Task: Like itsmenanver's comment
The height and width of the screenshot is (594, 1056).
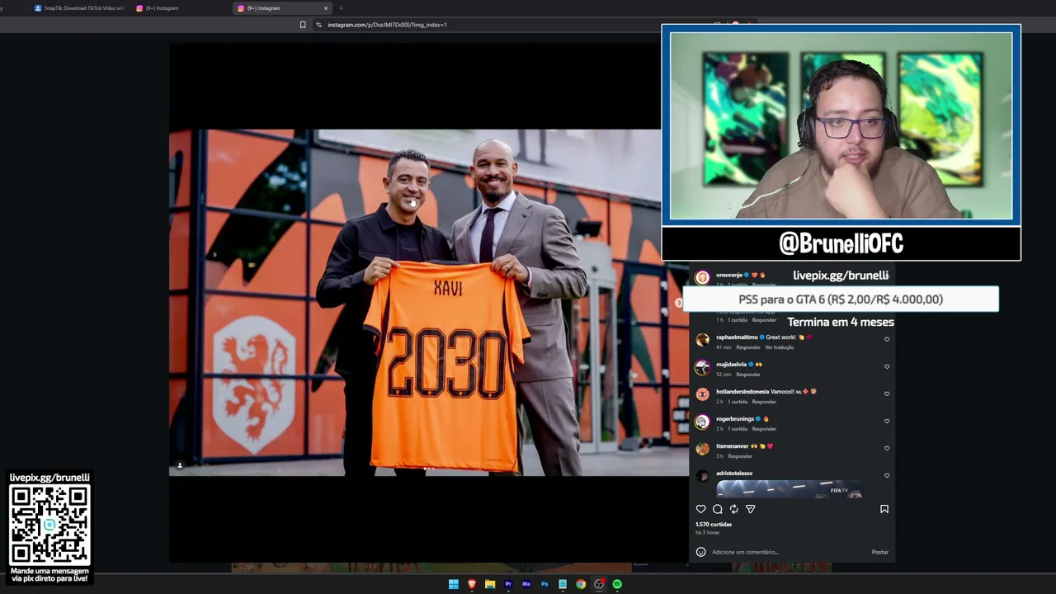Action: [887, 448]
